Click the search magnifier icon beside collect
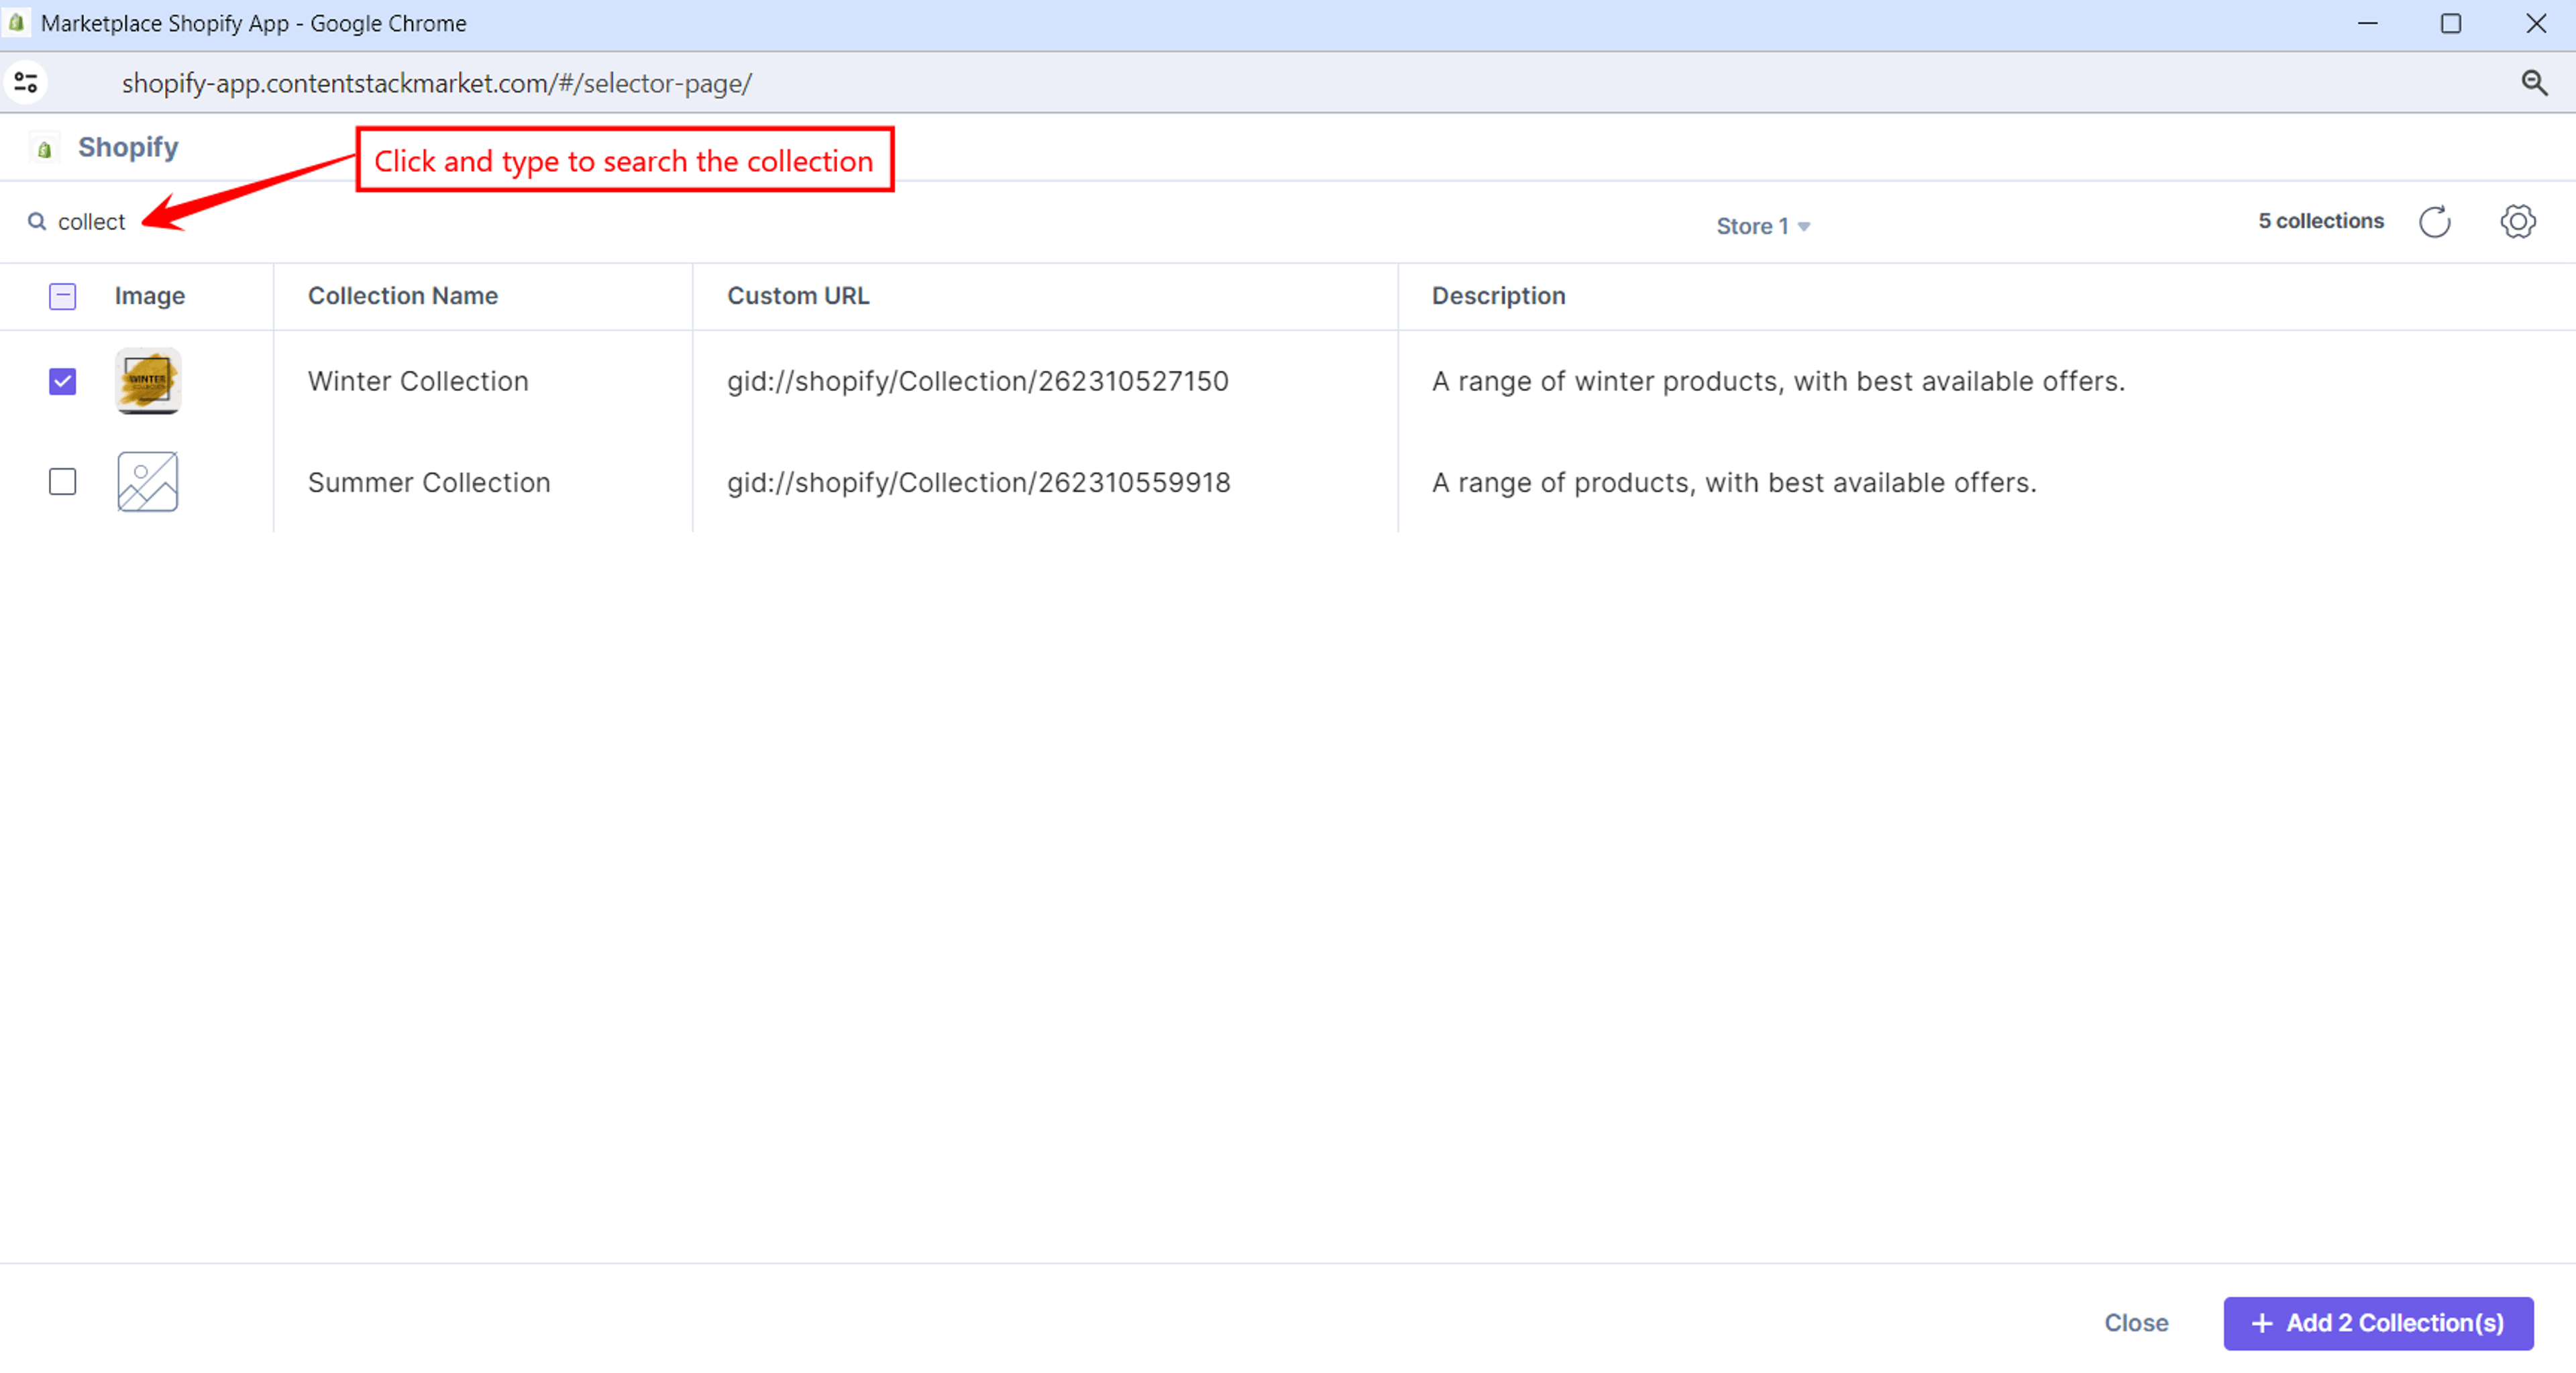2576x1373 pixels. 37,221
